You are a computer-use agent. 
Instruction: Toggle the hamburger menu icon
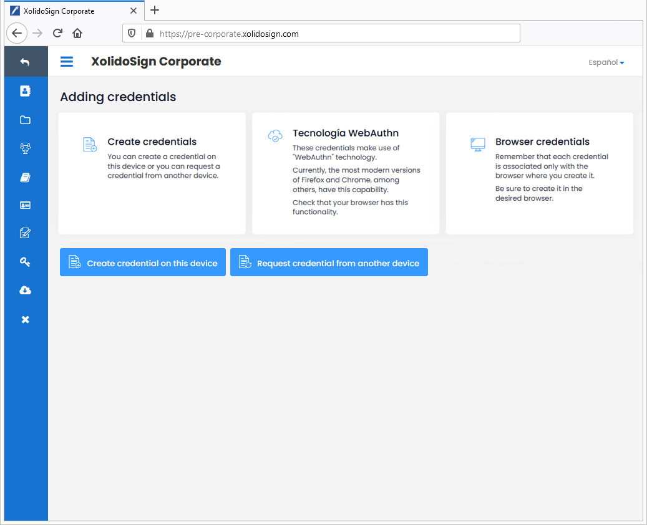click(x=66, y=62)
